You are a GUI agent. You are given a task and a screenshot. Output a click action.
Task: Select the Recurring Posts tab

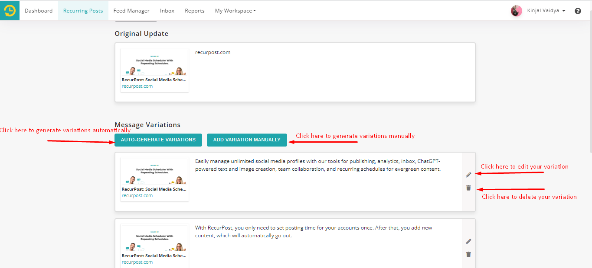(x=83, y=11)
